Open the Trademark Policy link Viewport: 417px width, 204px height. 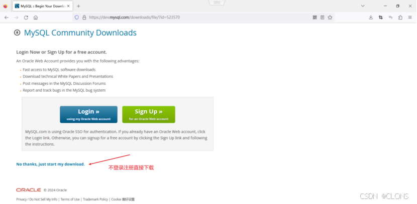coord(95,199)
